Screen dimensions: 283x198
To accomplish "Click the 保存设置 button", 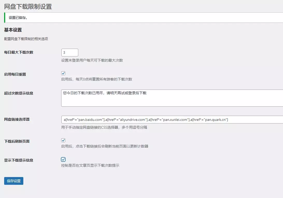I will click(14, 181).
